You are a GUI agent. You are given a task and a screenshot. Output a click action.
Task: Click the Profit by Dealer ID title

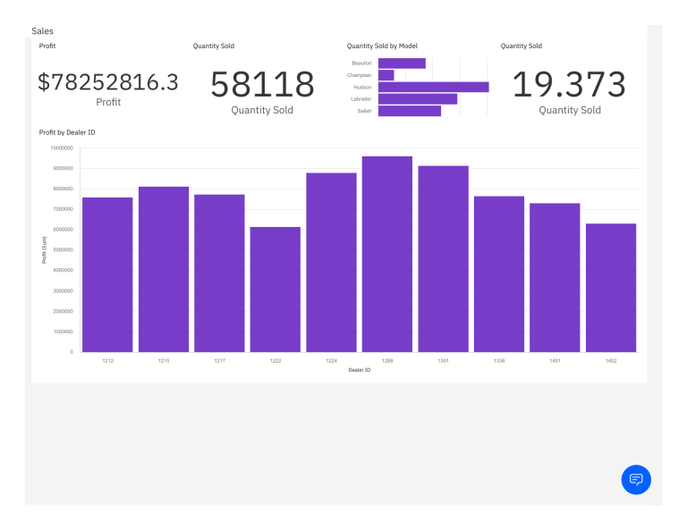pos(67,132)
